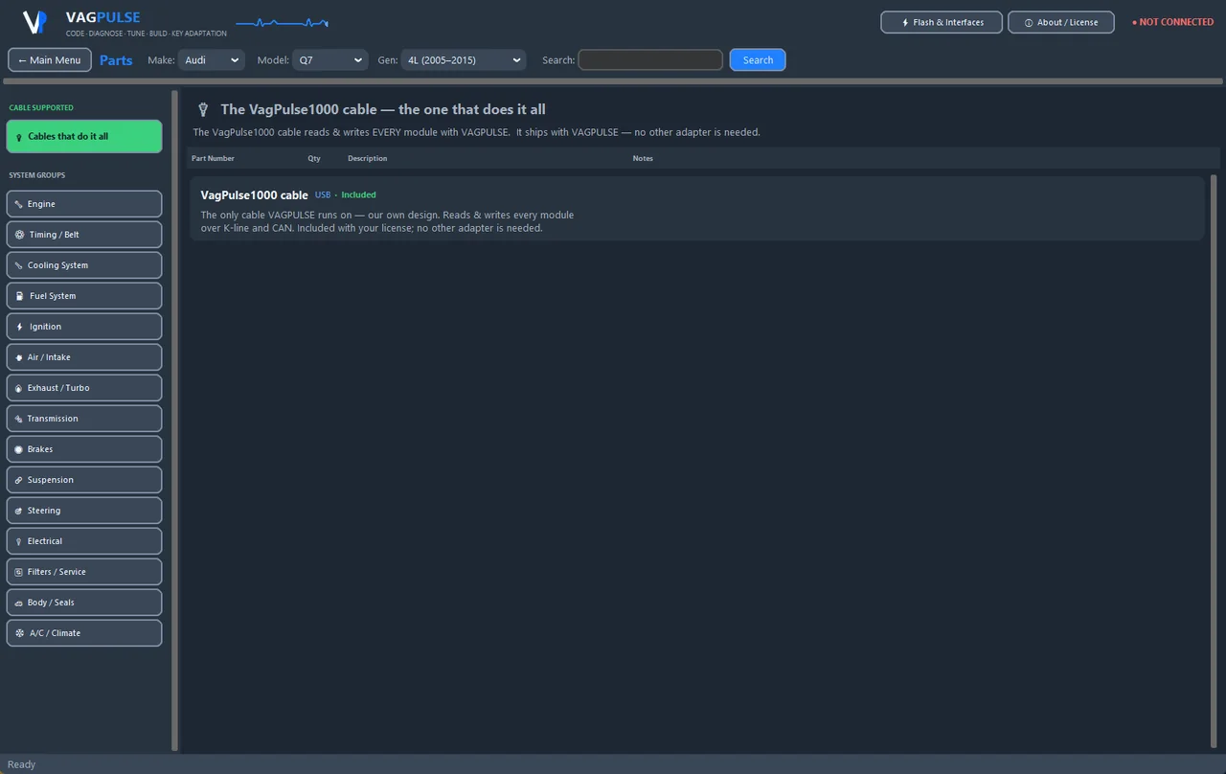Open About / License

pyautogui.click(x=1061, y=22)
